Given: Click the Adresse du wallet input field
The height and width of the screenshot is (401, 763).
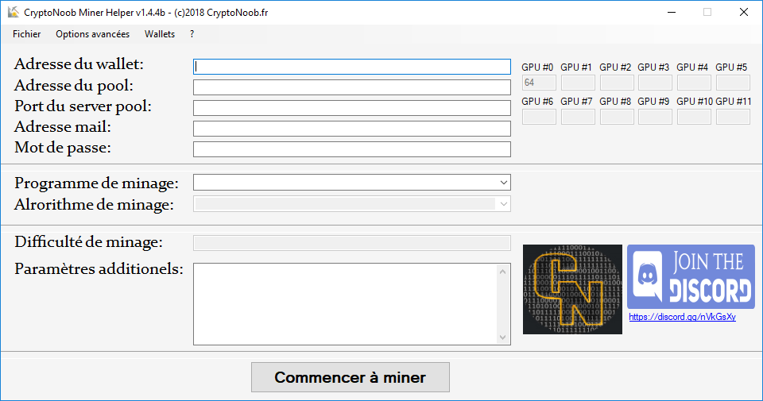Looking at the screenshot, I should click(352, 67).
